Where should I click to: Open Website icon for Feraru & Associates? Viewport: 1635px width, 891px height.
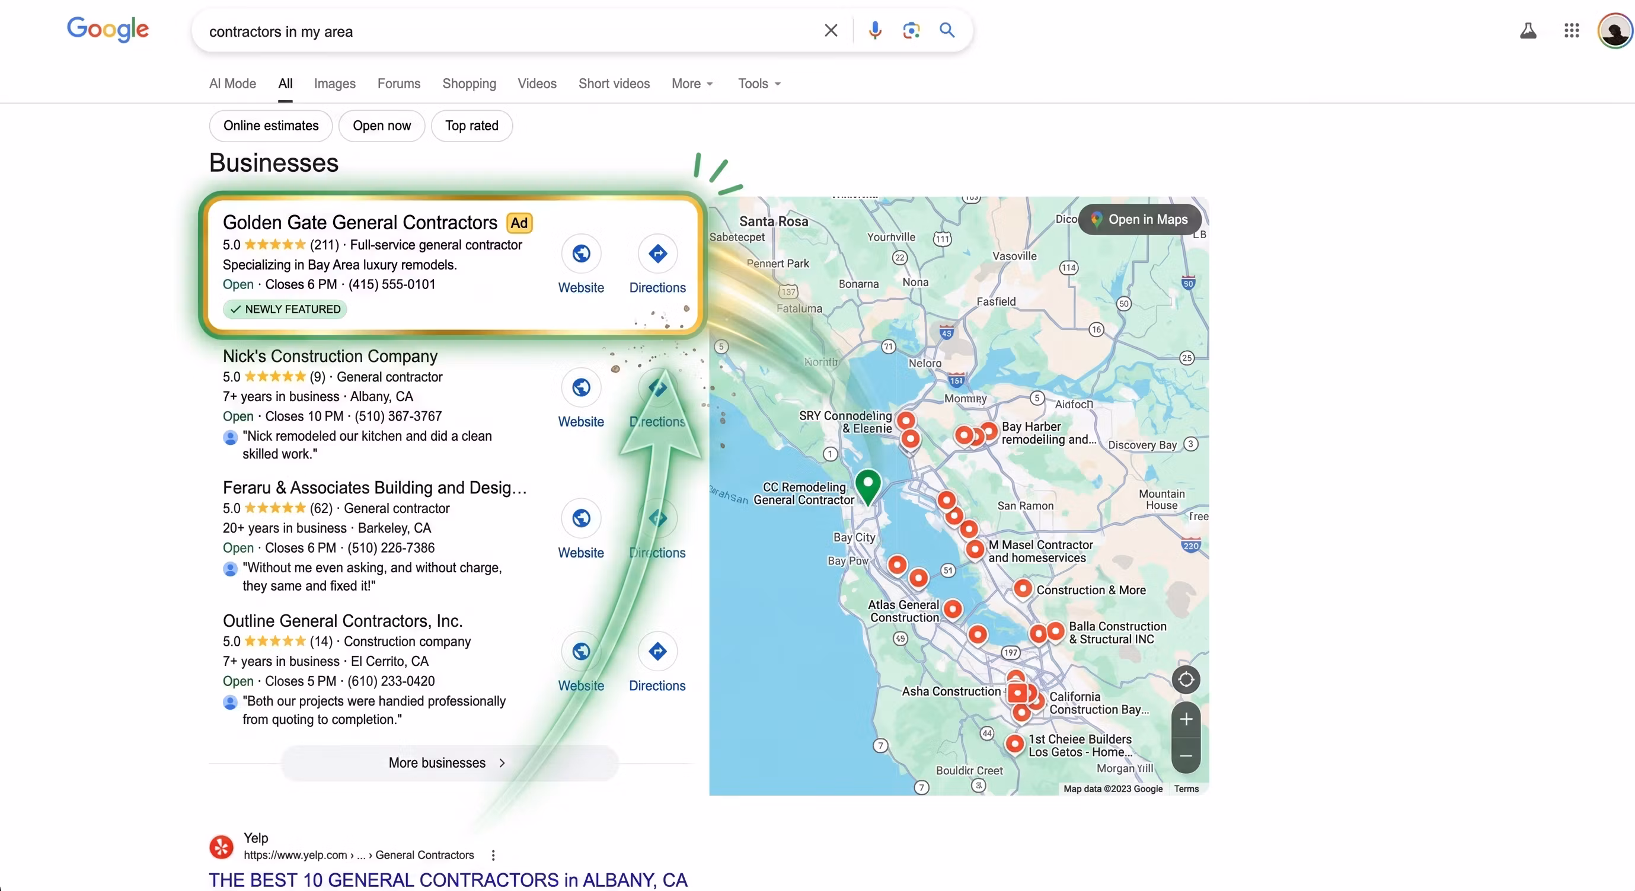pos(581,519)
